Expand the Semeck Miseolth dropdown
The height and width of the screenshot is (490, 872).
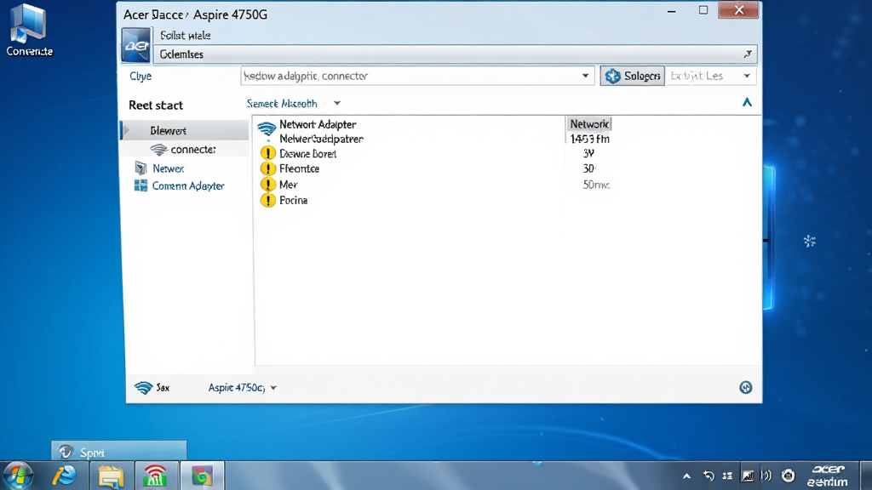[x=337, y=103]
